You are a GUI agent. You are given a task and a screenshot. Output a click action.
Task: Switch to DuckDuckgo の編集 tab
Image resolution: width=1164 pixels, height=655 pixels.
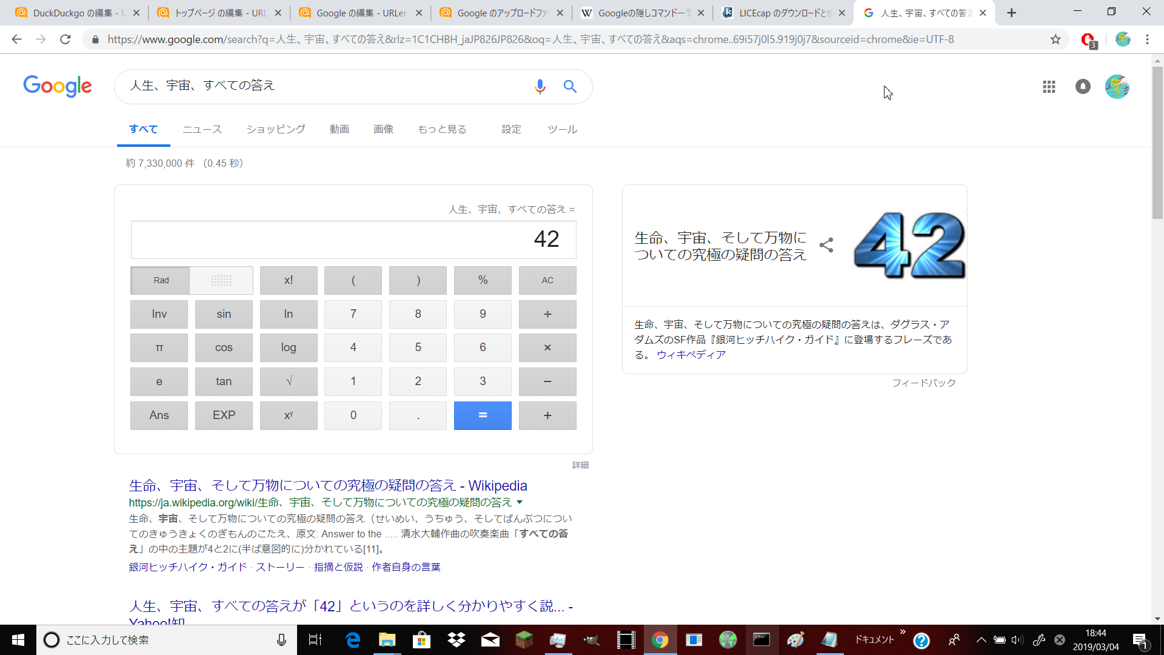[x=77, y=13]
